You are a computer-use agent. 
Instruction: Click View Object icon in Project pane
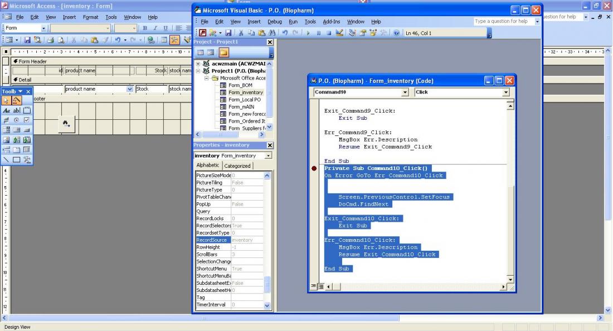(x=211, y=52)
